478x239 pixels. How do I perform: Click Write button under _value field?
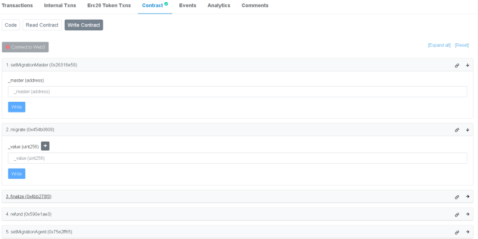click(x=16, y=174)
